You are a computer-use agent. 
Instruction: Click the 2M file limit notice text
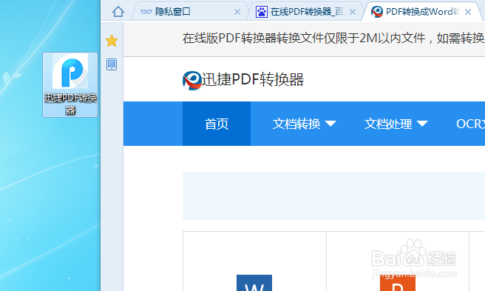coord(333,39)
